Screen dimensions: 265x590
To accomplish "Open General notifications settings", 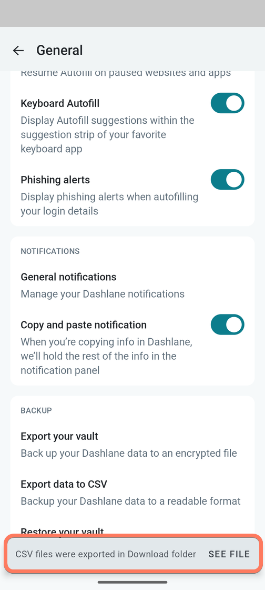I will point(132,285).
